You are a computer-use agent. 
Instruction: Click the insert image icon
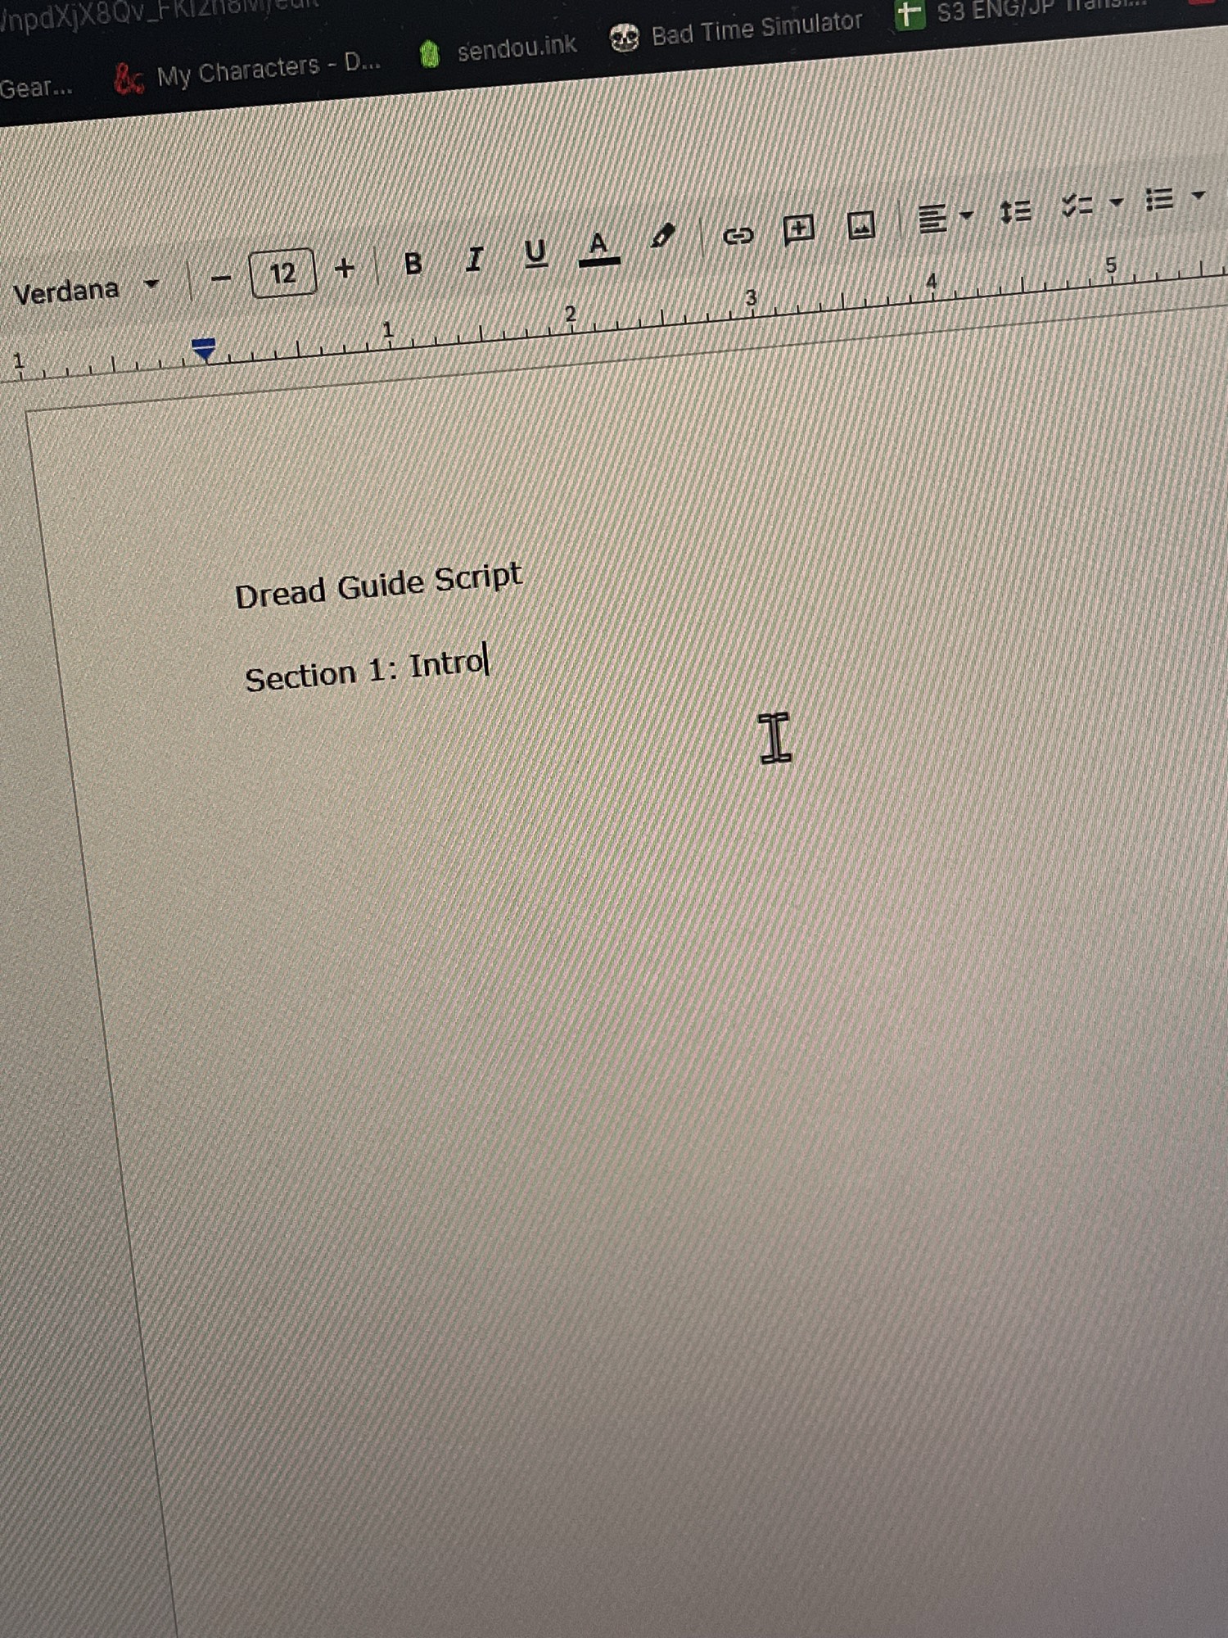[x=860, y=224]
